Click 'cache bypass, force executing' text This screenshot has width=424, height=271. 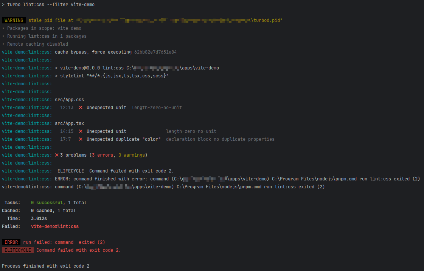[93, 52]
